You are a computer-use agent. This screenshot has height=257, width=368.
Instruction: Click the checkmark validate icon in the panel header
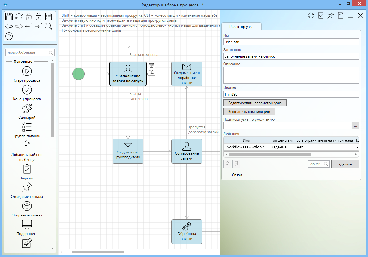[321, 15]
